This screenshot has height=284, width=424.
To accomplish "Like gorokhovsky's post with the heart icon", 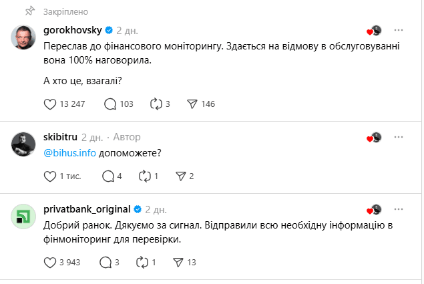I will tap(49, 104).
